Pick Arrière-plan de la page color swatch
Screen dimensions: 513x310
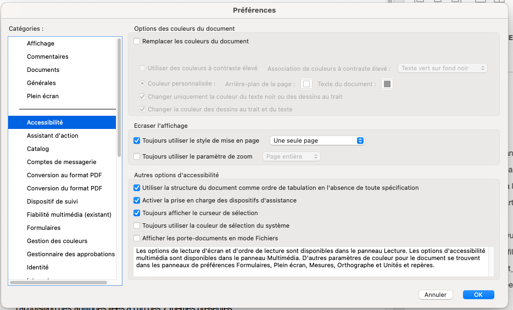[306, 84]
